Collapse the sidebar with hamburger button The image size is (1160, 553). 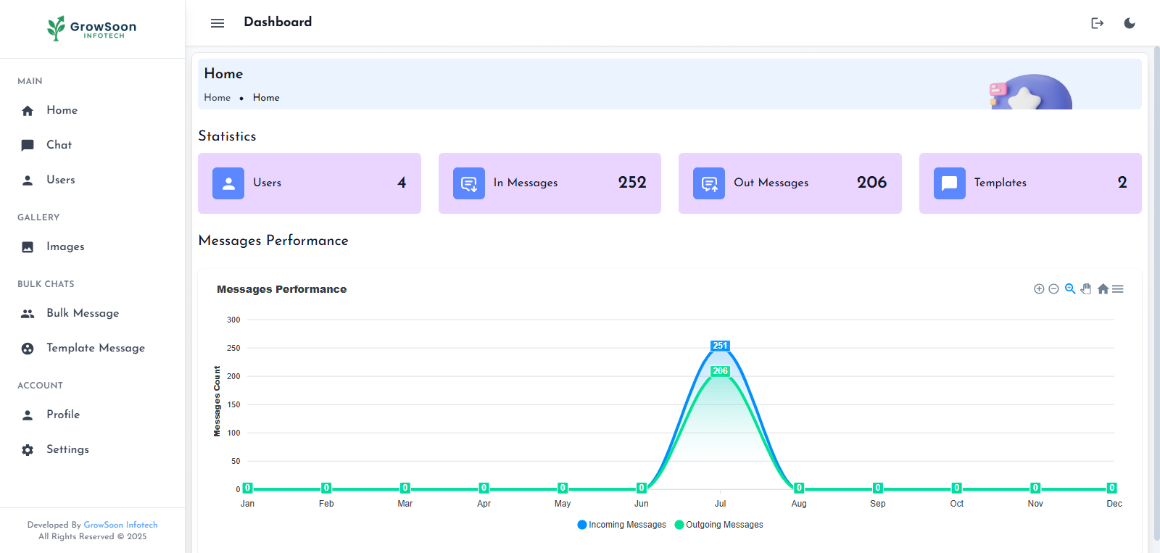pyautogui.click(x=217, y=23)
